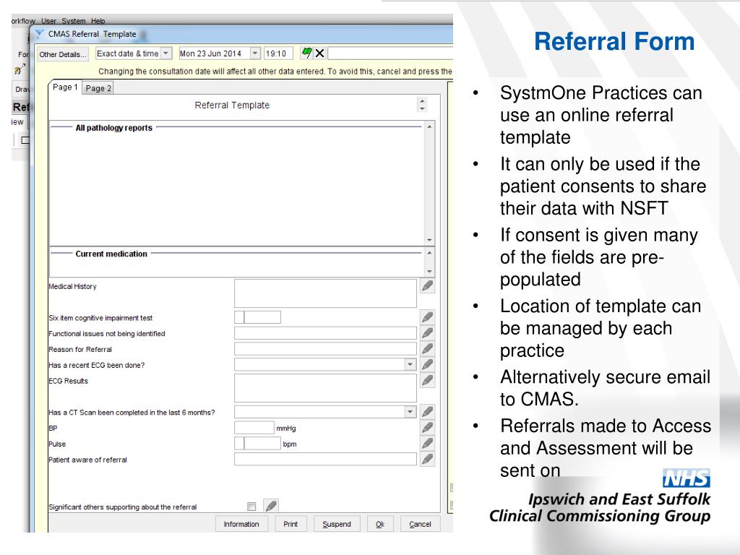Image resolution: width=740 pixels, height=555 pixels.
Task: Click pencil icon for ECG Results
Action: coord(428,380)
